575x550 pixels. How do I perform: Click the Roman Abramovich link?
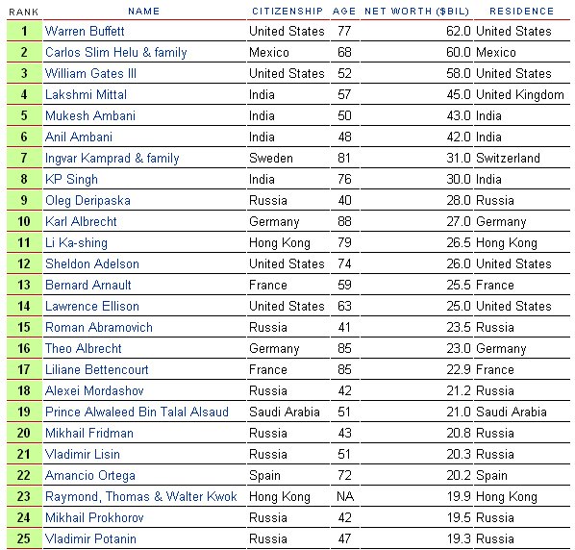(x=99, y=328)
